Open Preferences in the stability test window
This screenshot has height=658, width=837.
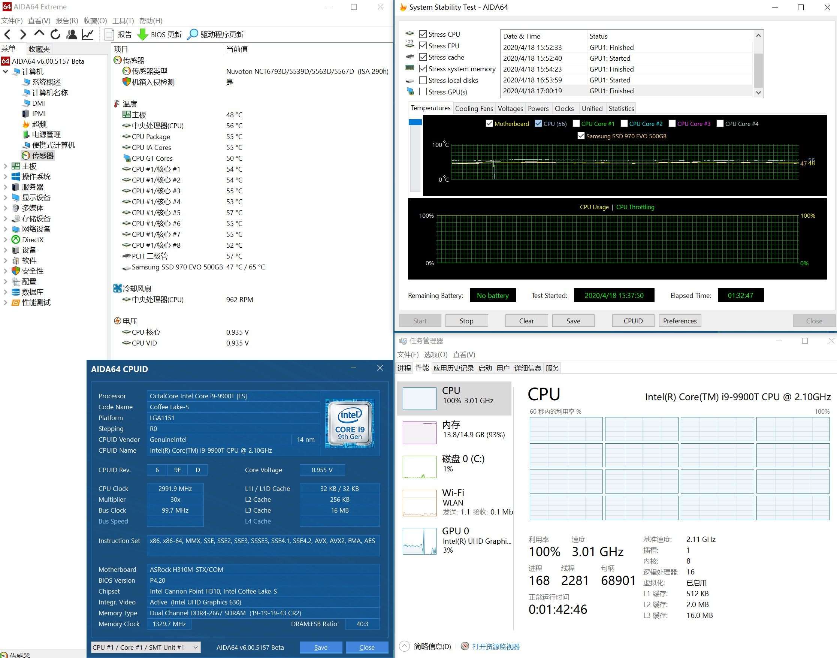coord(680,320)
